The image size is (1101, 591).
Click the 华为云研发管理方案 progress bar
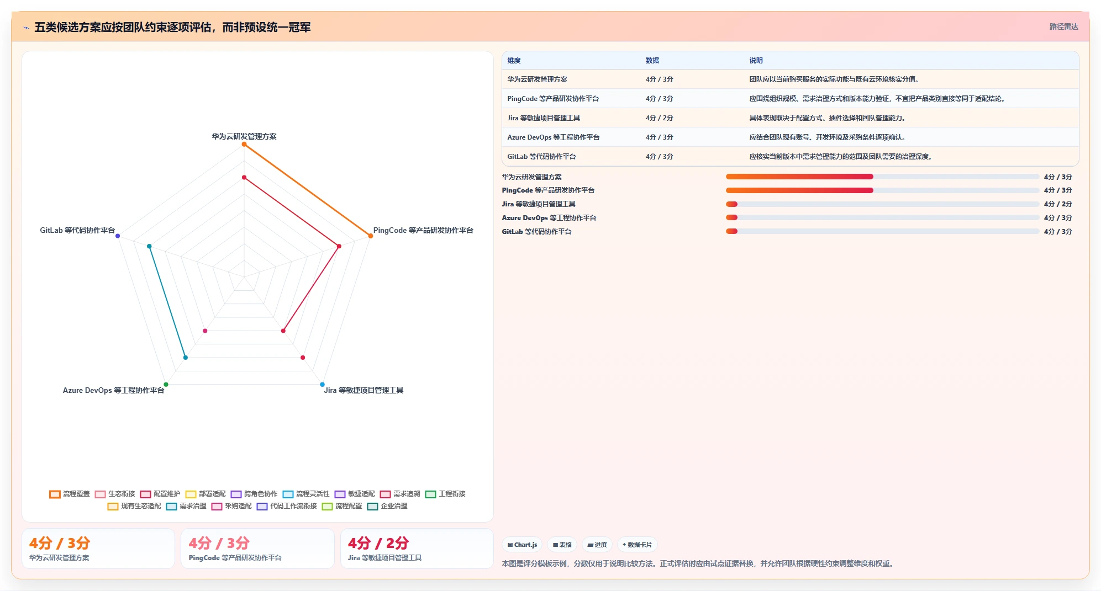882,177
